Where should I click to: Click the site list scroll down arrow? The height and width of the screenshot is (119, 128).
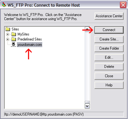click(87, 106)
